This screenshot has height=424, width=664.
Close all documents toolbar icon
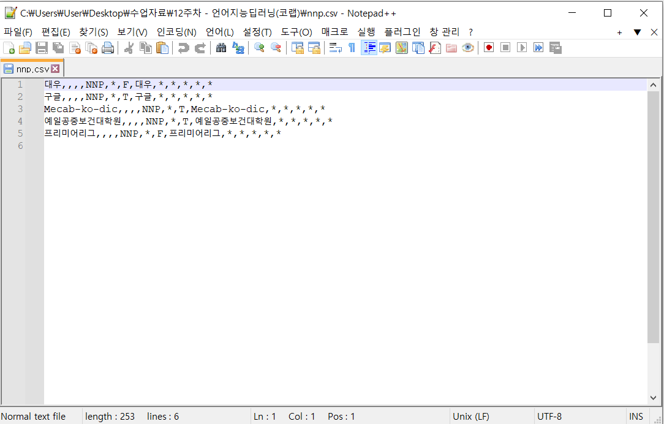[91, 48]
